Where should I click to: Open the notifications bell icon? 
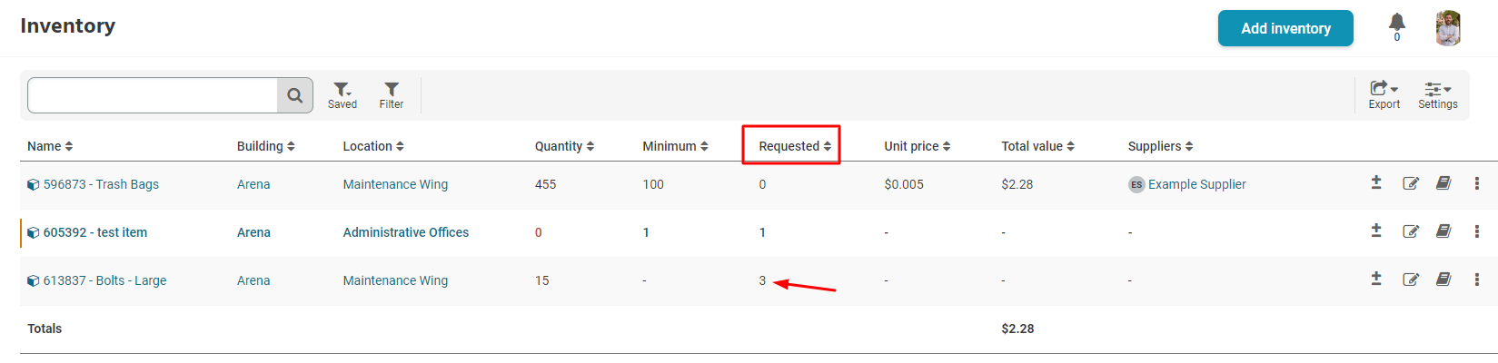[1397, 23]
